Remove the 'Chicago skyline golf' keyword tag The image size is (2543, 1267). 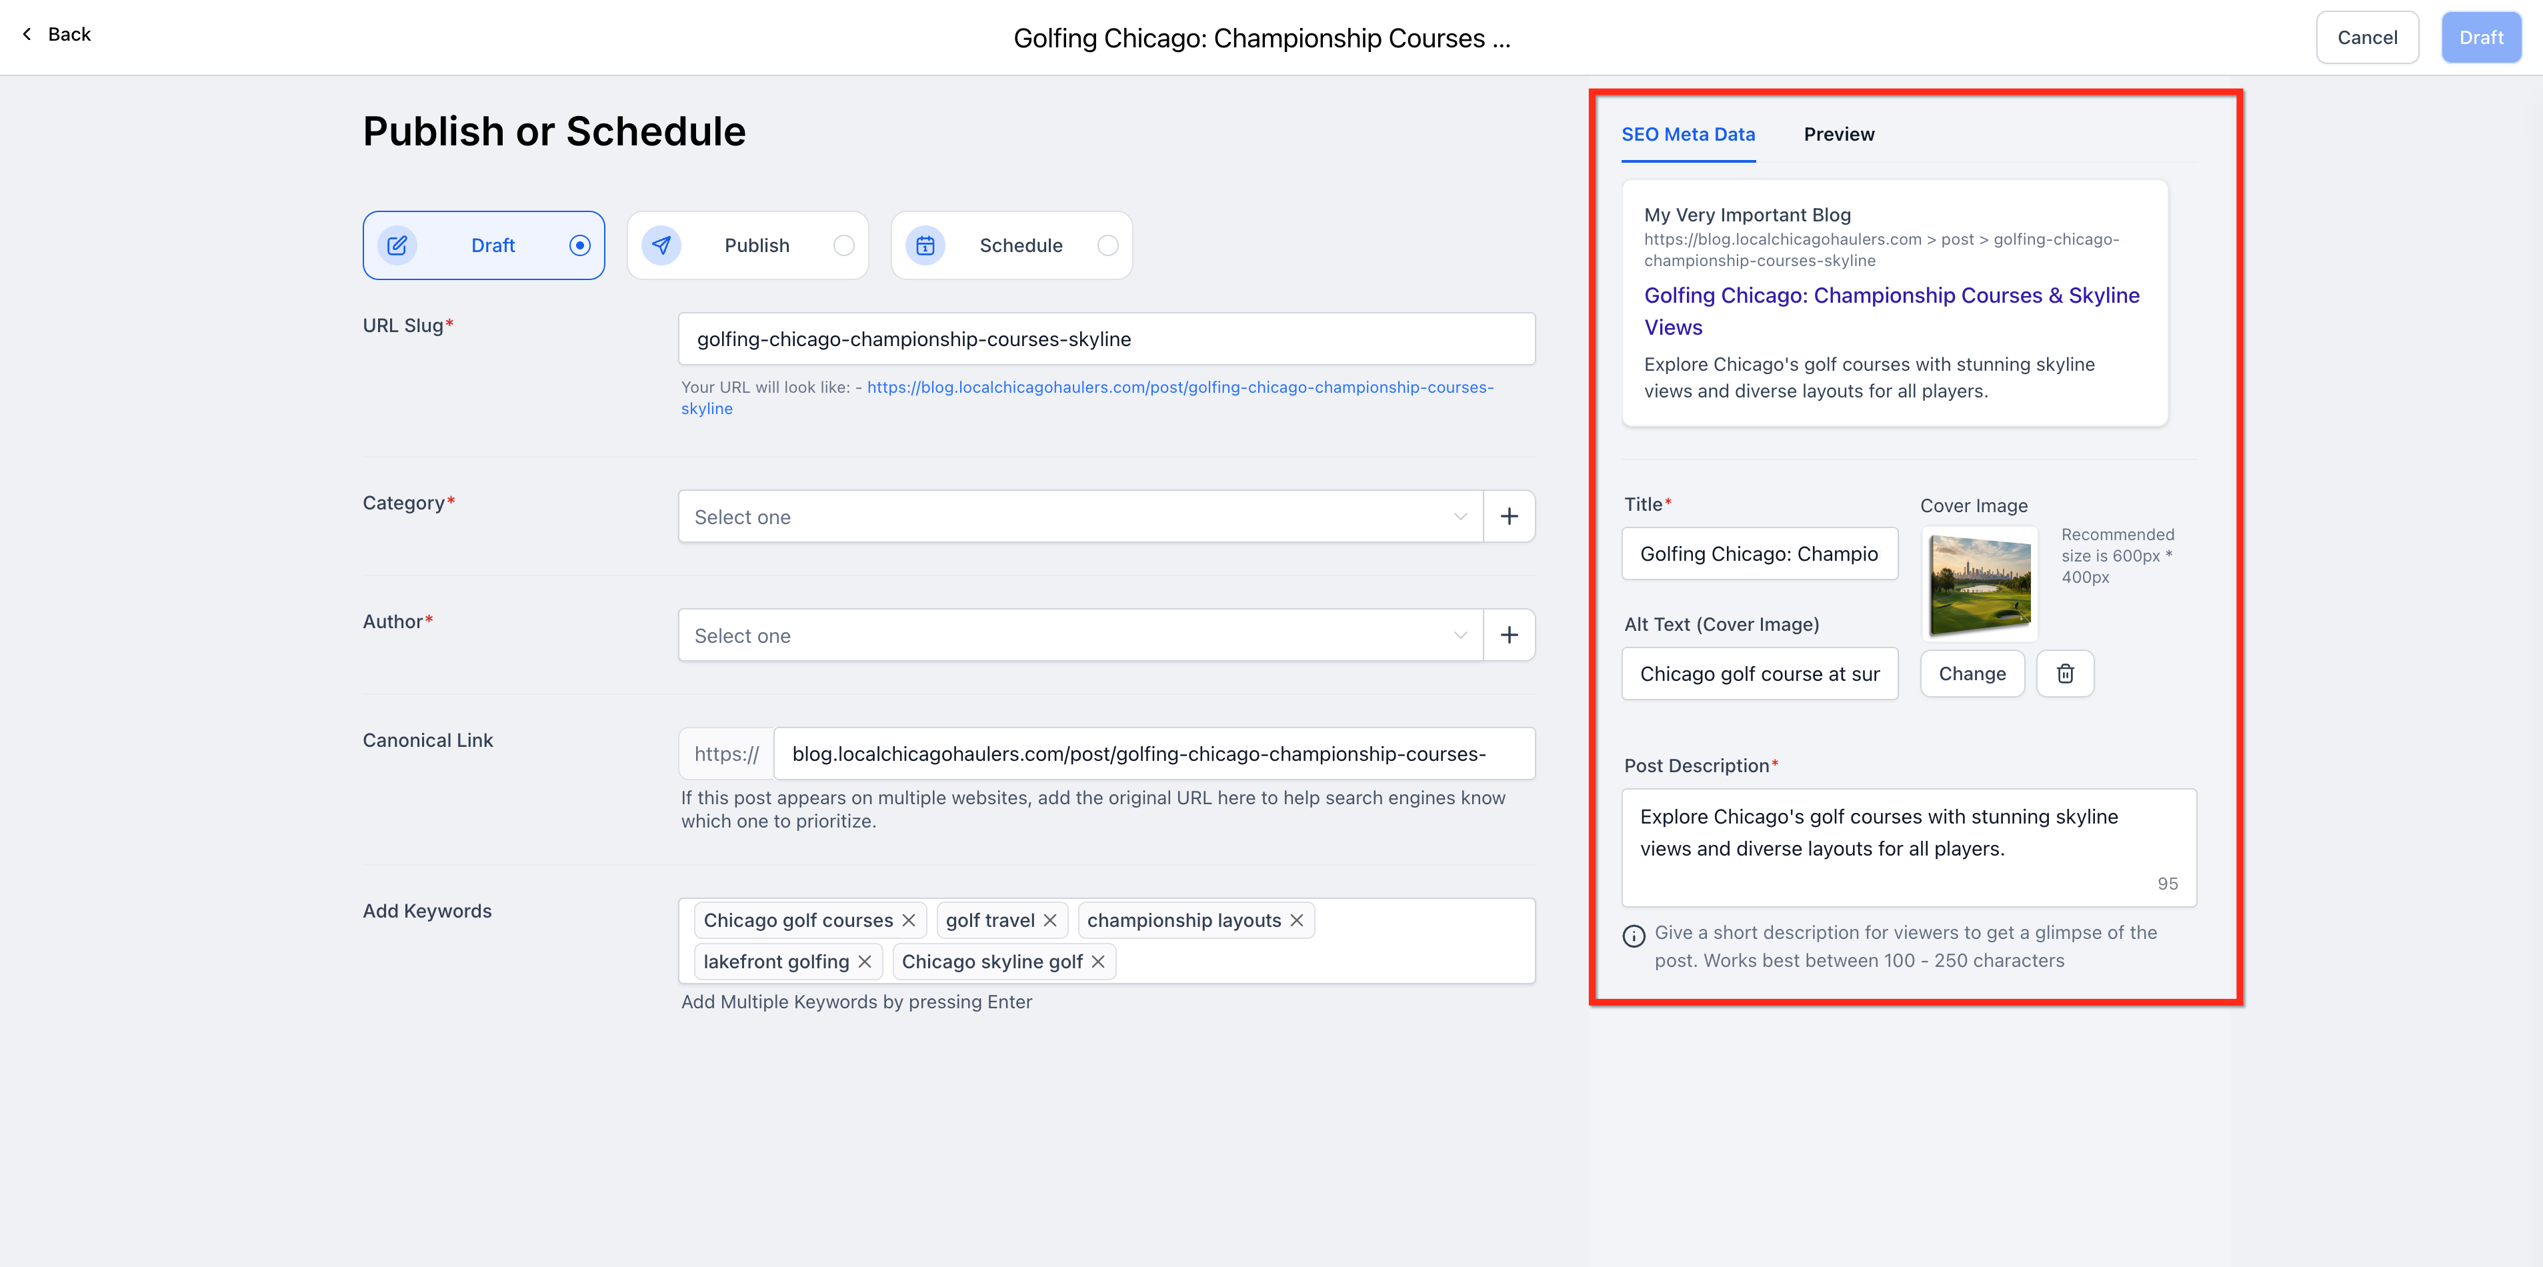tap(1097, 962)
